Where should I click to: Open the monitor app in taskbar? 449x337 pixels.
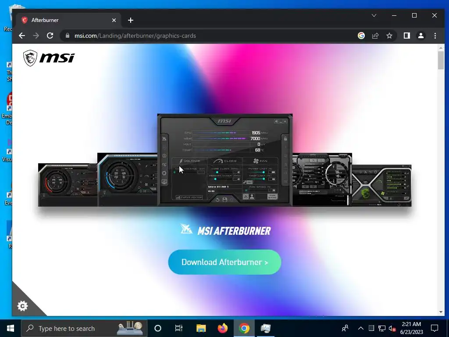(x=265, y=328)
